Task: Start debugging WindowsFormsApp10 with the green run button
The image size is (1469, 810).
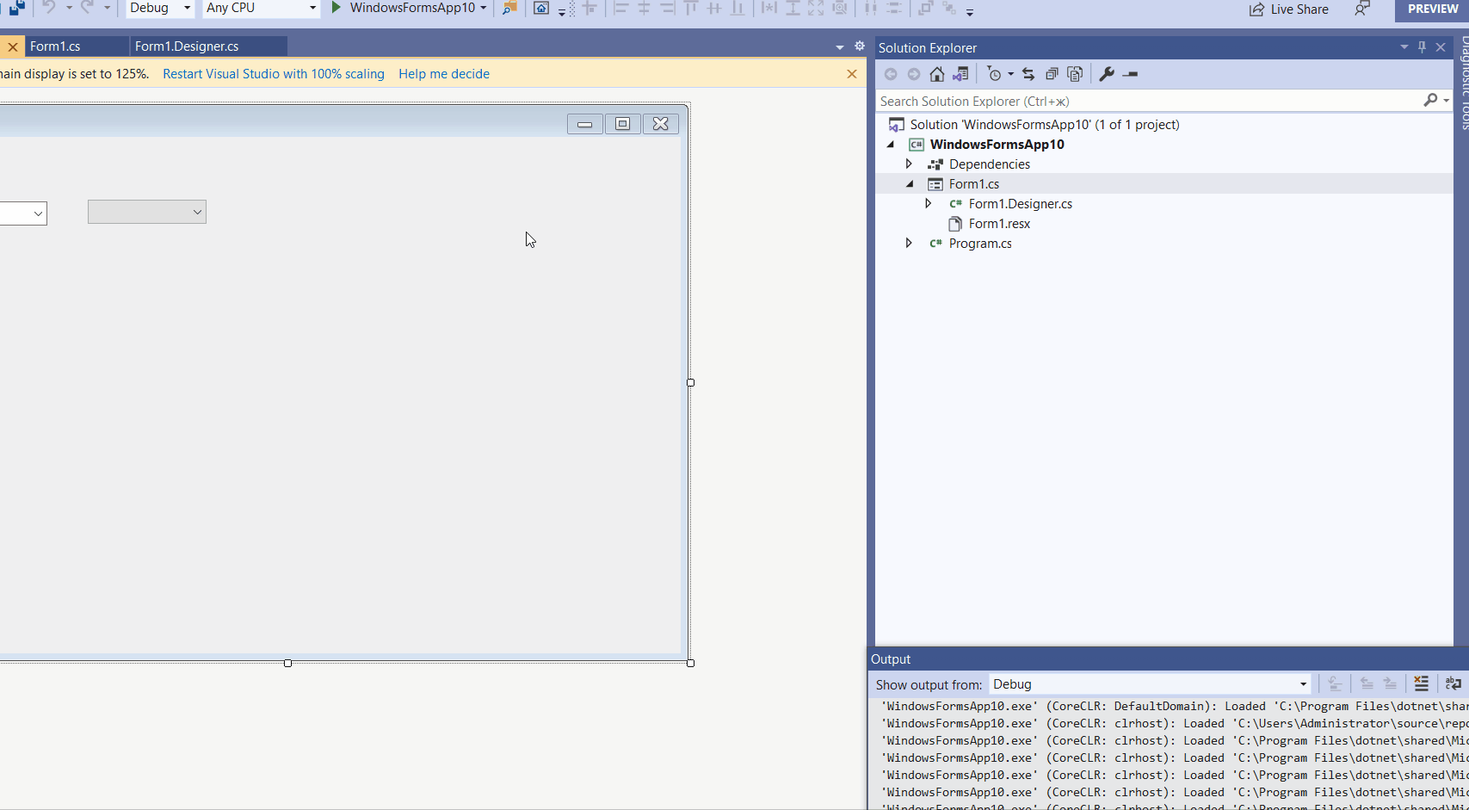Action: [x=335, y=9]
